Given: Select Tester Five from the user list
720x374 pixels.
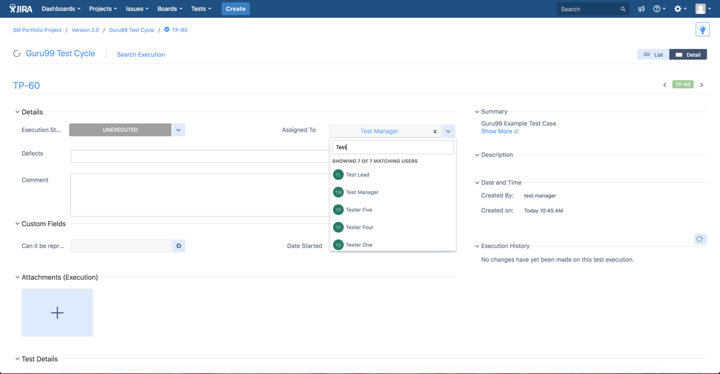Looking at the screenshot, I should coord(359,210).
